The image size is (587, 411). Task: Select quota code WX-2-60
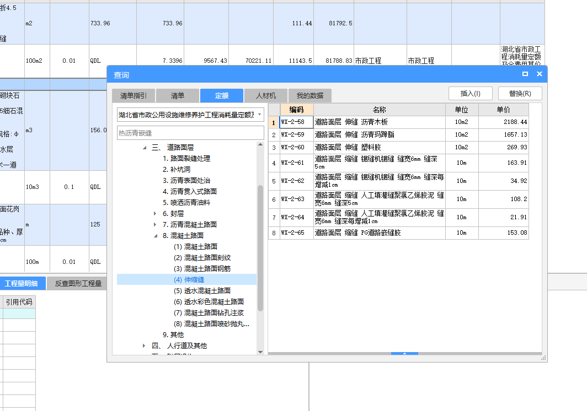tap(296, 147)
